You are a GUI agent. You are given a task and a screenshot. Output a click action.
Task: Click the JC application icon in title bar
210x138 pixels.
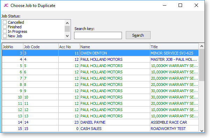coord(6,5)
